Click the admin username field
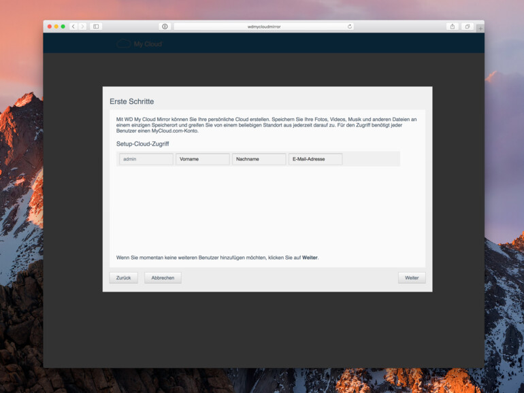The height and width of the screenshot is (393, 524). [x=146, y=159]
